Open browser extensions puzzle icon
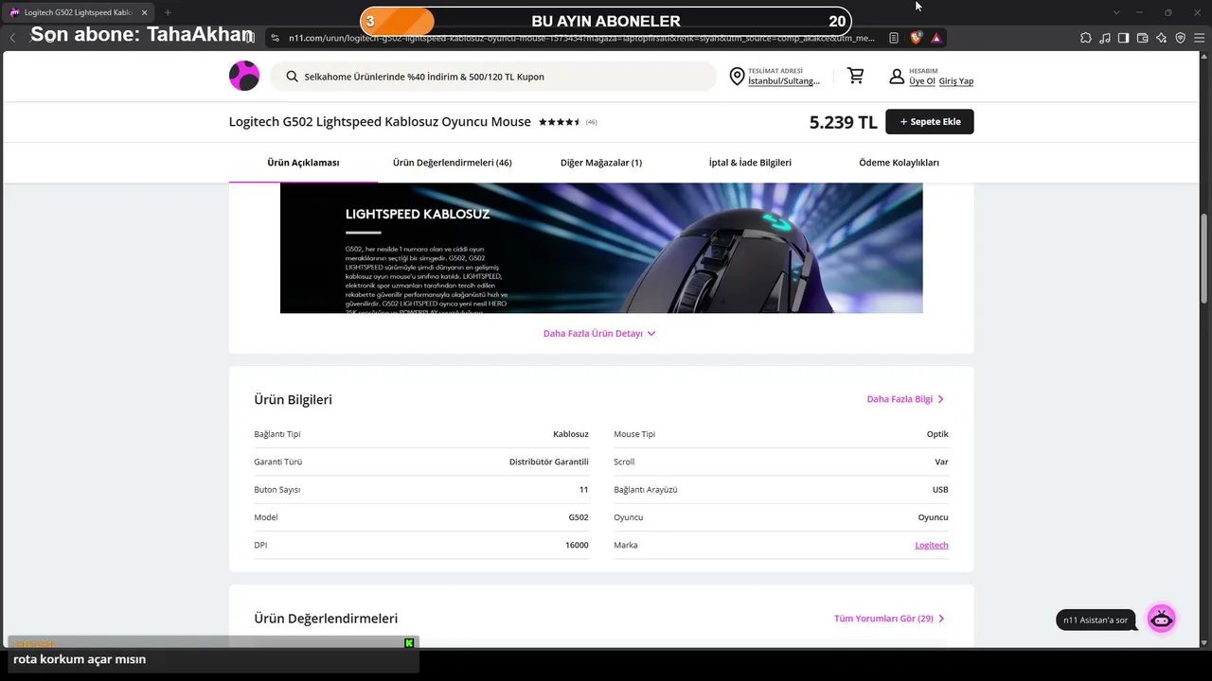This screenshot has height=681, width=1212. [x=1086, y=38]
